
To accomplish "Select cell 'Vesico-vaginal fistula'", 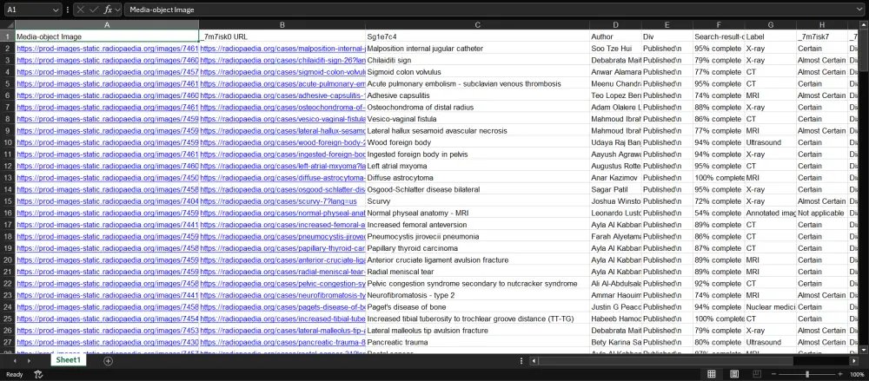I will click(478, 119).
